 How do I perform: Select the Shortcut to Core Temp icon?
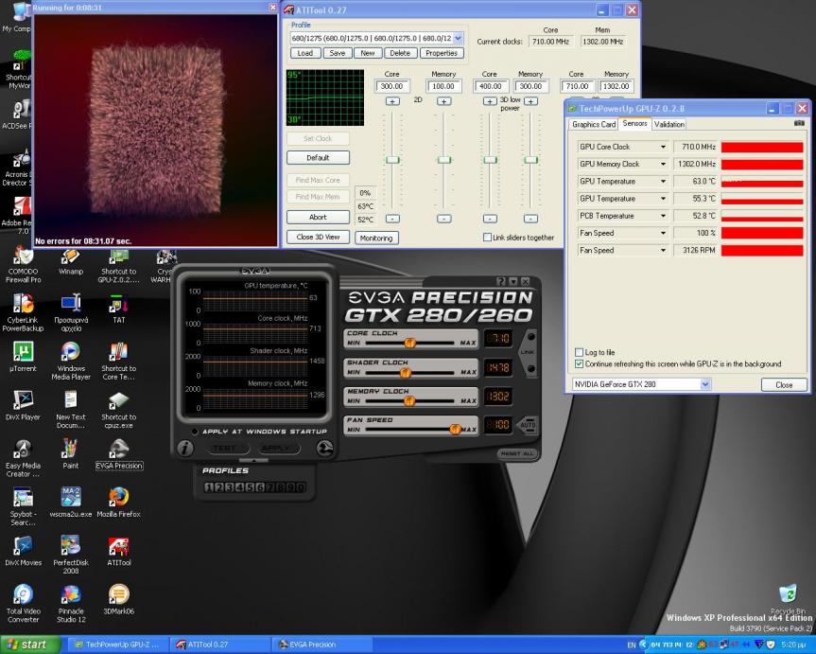[118, 361]
